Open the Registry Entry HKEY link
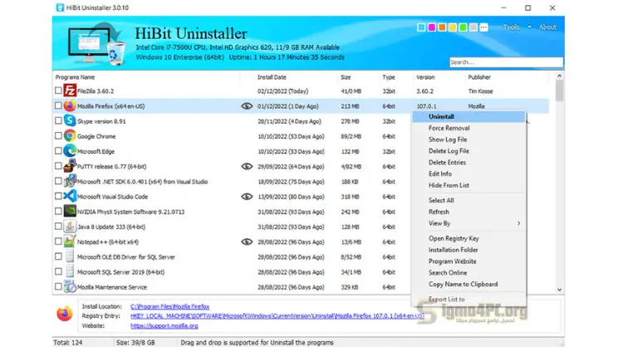This screenshot has width=617, height=347. [277, 315]
